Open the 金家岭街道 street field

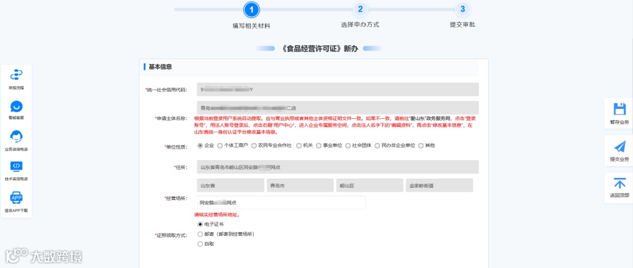[x=439, y=185]
